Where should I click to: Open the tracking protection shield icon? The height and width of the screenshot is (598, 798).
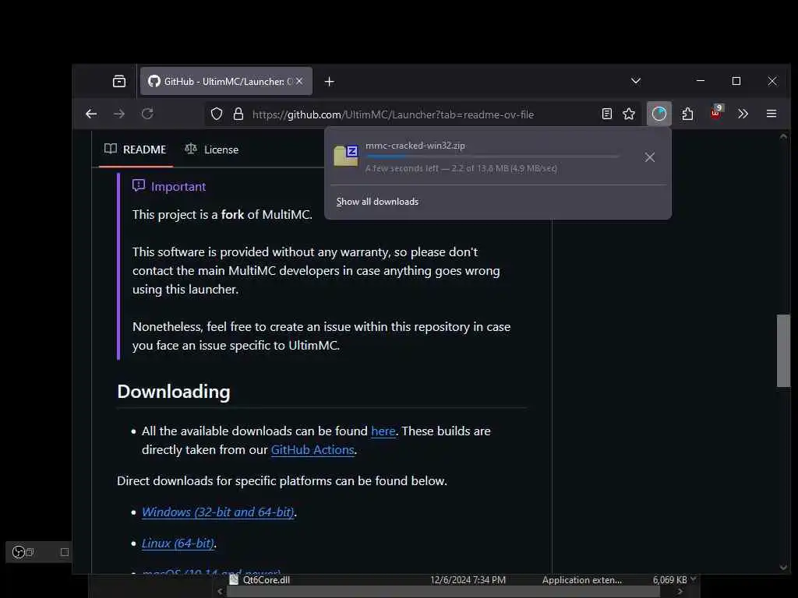coord(217,114)
